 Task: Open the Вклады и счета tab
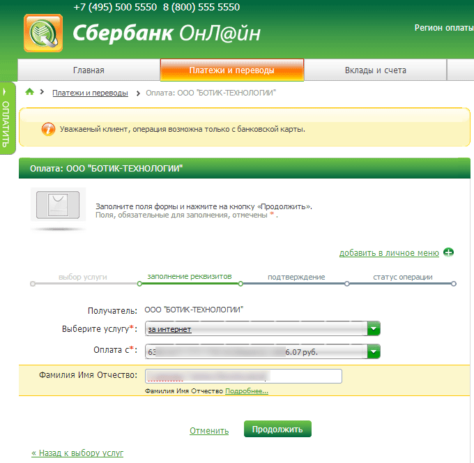click(x=376, y=70)
